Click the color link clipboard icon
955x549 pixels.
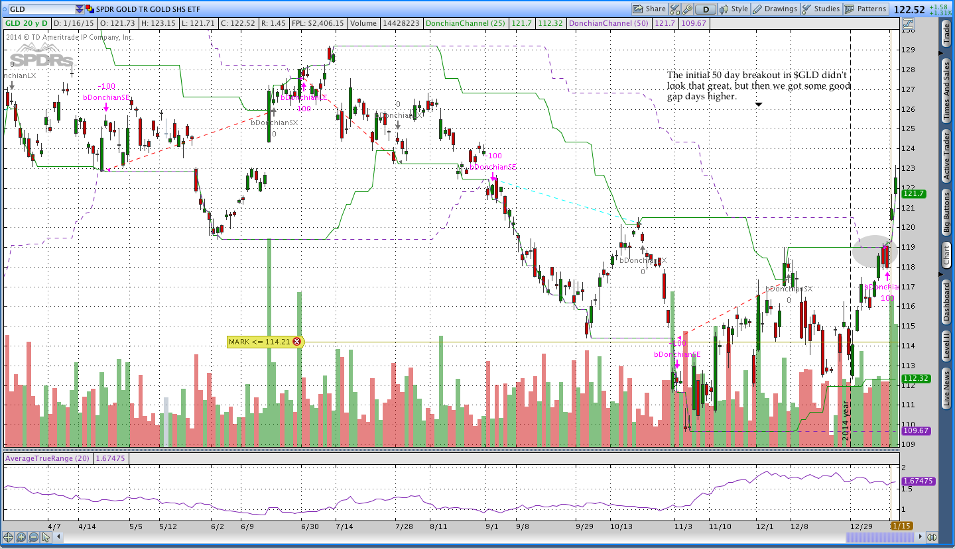tap(90, 9)
